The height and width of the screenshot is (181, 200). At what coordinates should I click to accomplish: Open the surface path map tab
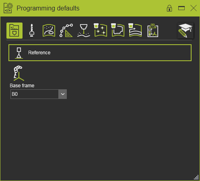click(x=135, y=30)
